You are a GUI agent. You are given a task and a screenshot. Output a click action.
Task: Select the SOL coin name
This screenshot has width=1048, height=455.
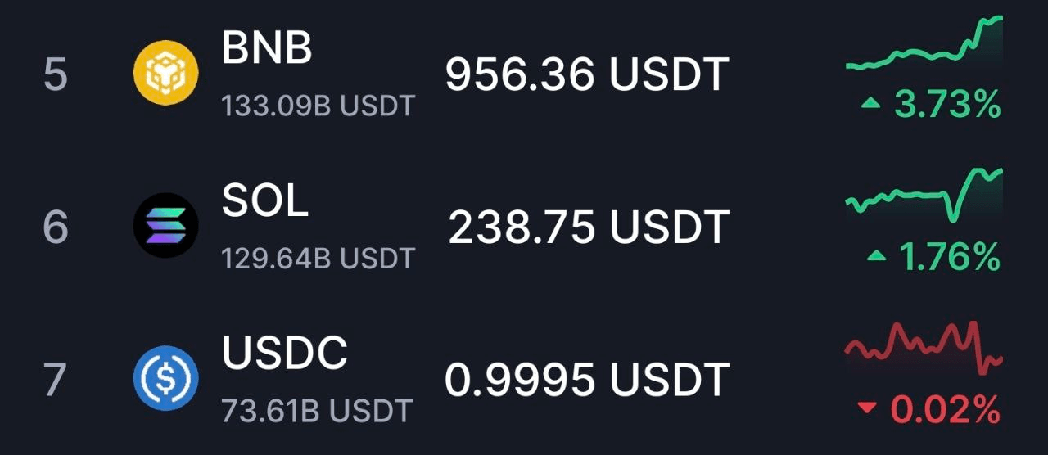[x=265, y=200]
